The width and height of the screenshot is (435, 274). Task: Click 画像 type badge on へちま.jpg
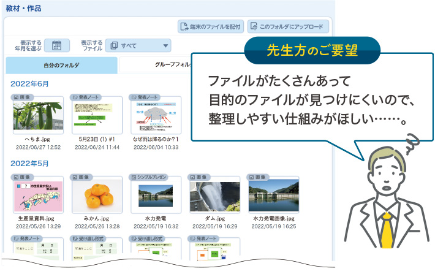[x=22, y=97]
